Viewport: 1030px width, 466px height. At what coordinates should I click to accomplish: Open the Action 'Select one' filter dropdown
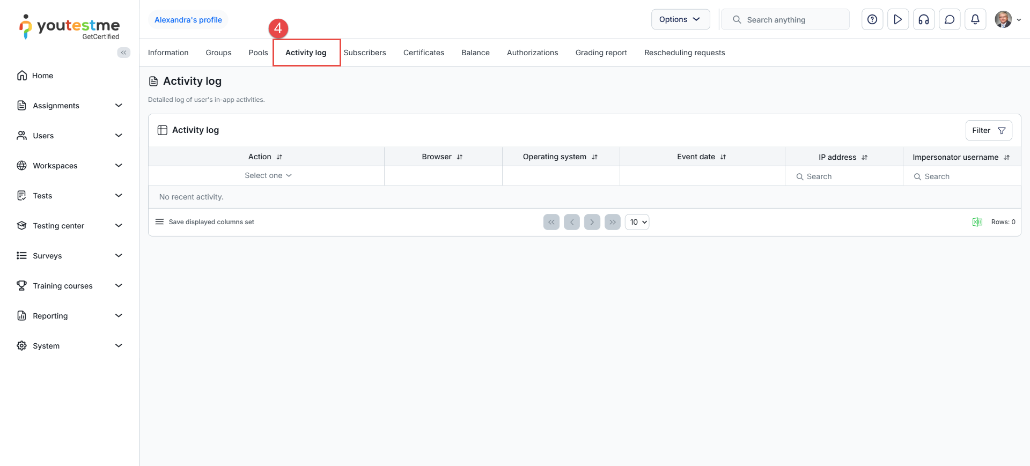(268, 176)
